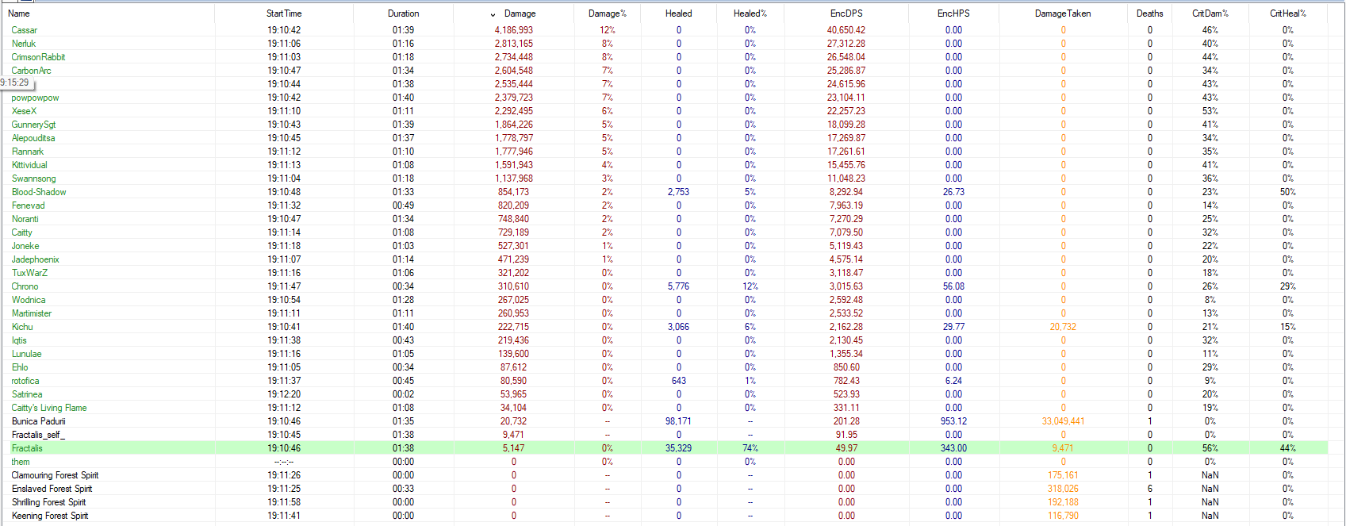
Task: Sort table by Name column header
Action: pyautogui.click(x=19, y=13)
